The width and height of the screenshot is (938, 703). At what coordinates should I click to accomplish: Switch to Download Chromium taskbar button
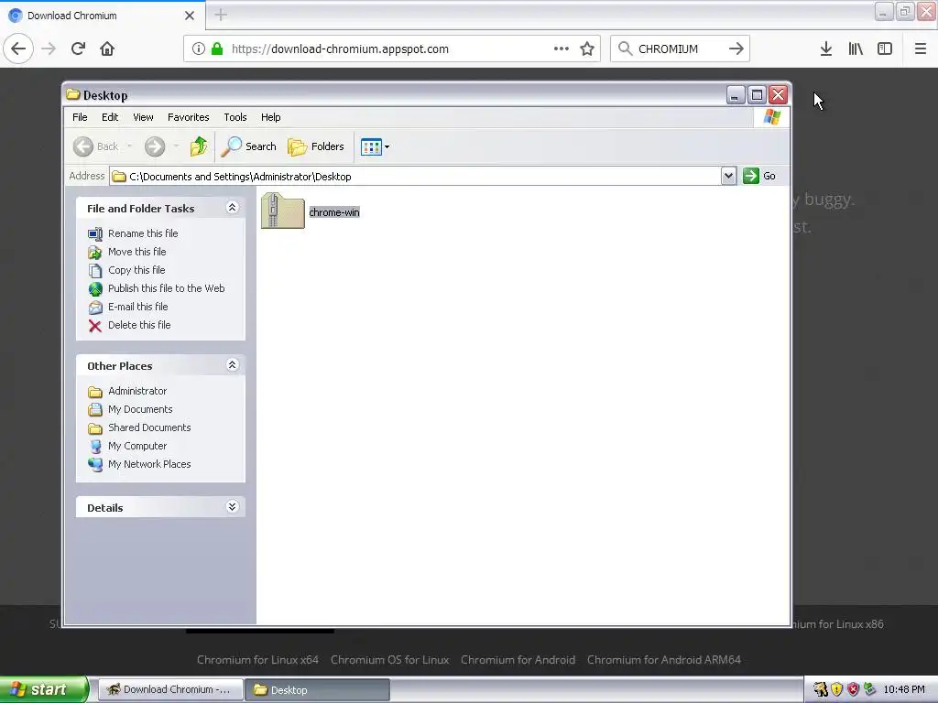click(170, 690)
